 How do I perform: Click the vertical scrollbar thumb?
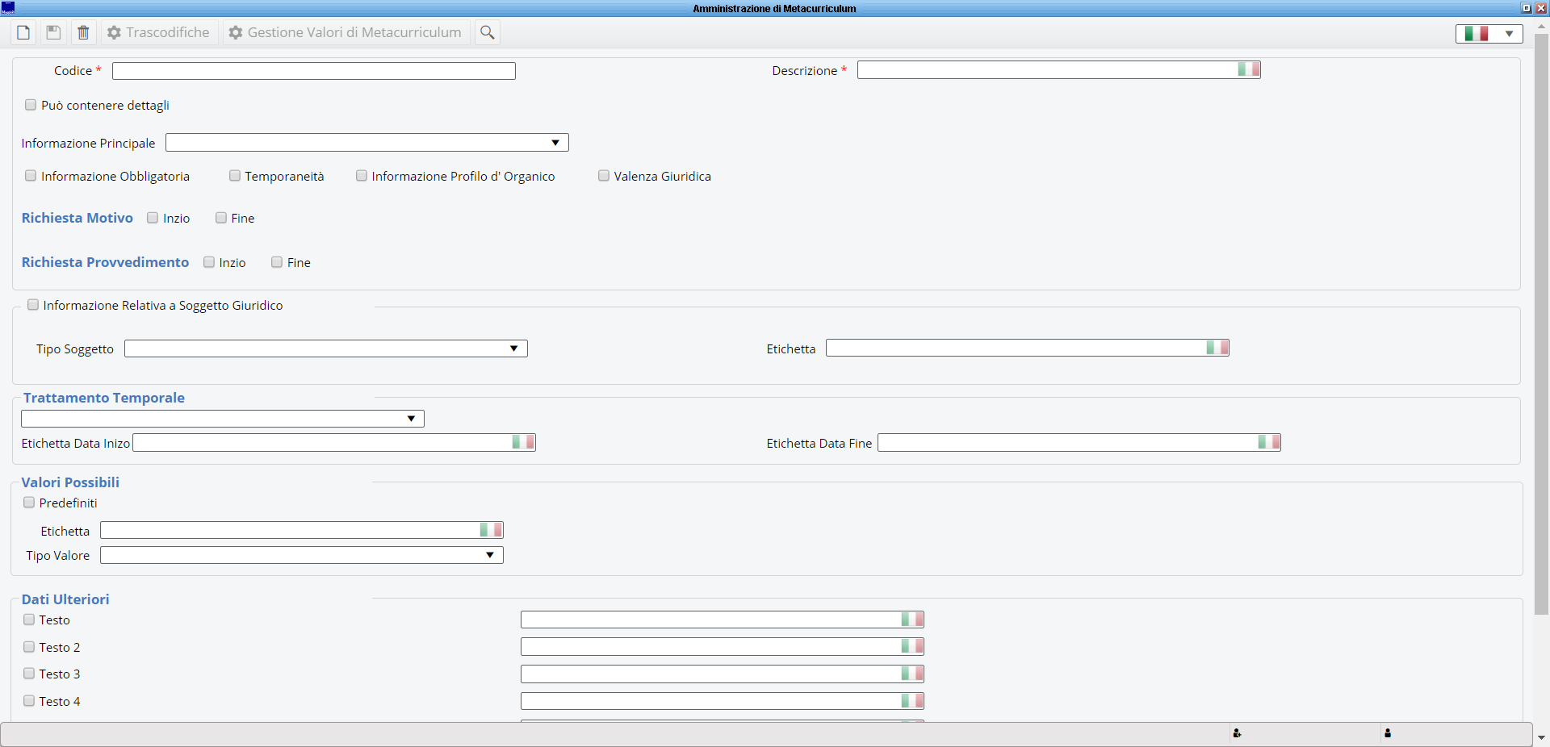coord(1541,323)
